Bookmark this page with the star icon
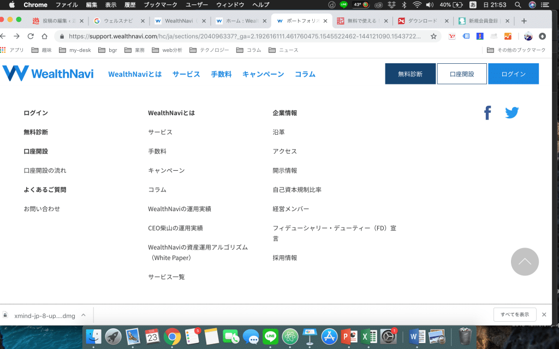This screenshot has height=349, width=559. pyautogui.click(x=433, y=37)
